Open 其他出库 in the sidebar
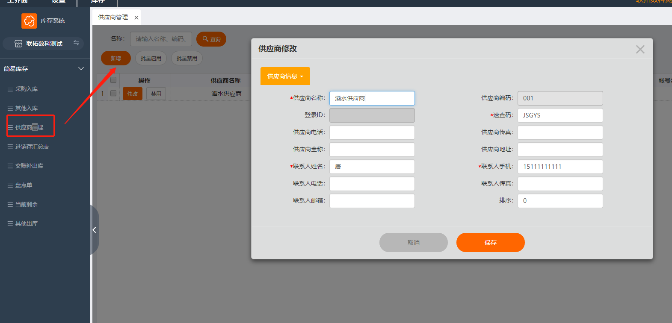 click(x=27, y=223)
